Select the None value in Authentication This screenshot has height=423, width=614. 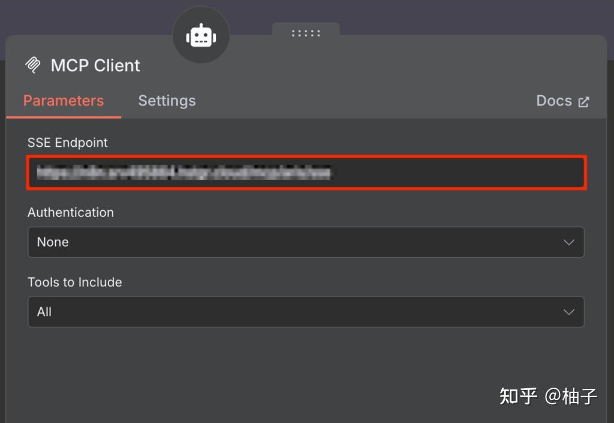click(53, 242)
